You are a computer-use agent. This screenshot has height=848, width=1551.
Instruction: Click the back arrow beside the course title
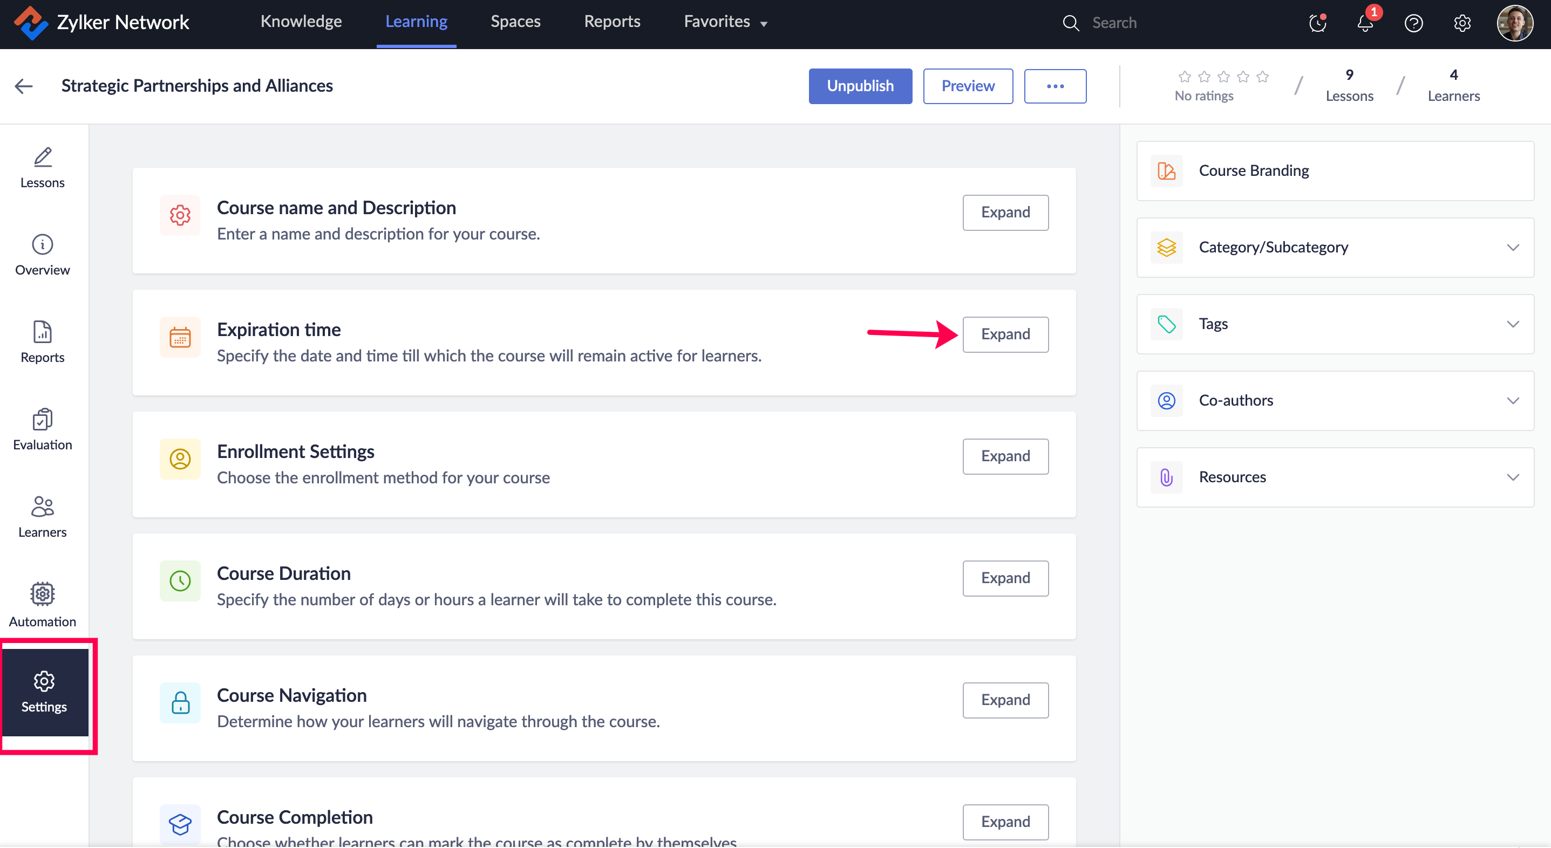pos(24,86)
